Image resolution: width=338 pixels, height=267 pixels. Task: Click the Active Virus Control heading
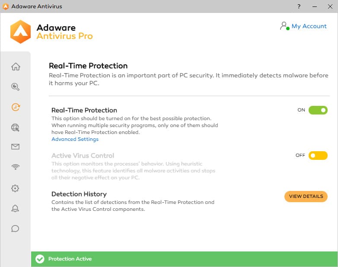[x=83, y=156]
